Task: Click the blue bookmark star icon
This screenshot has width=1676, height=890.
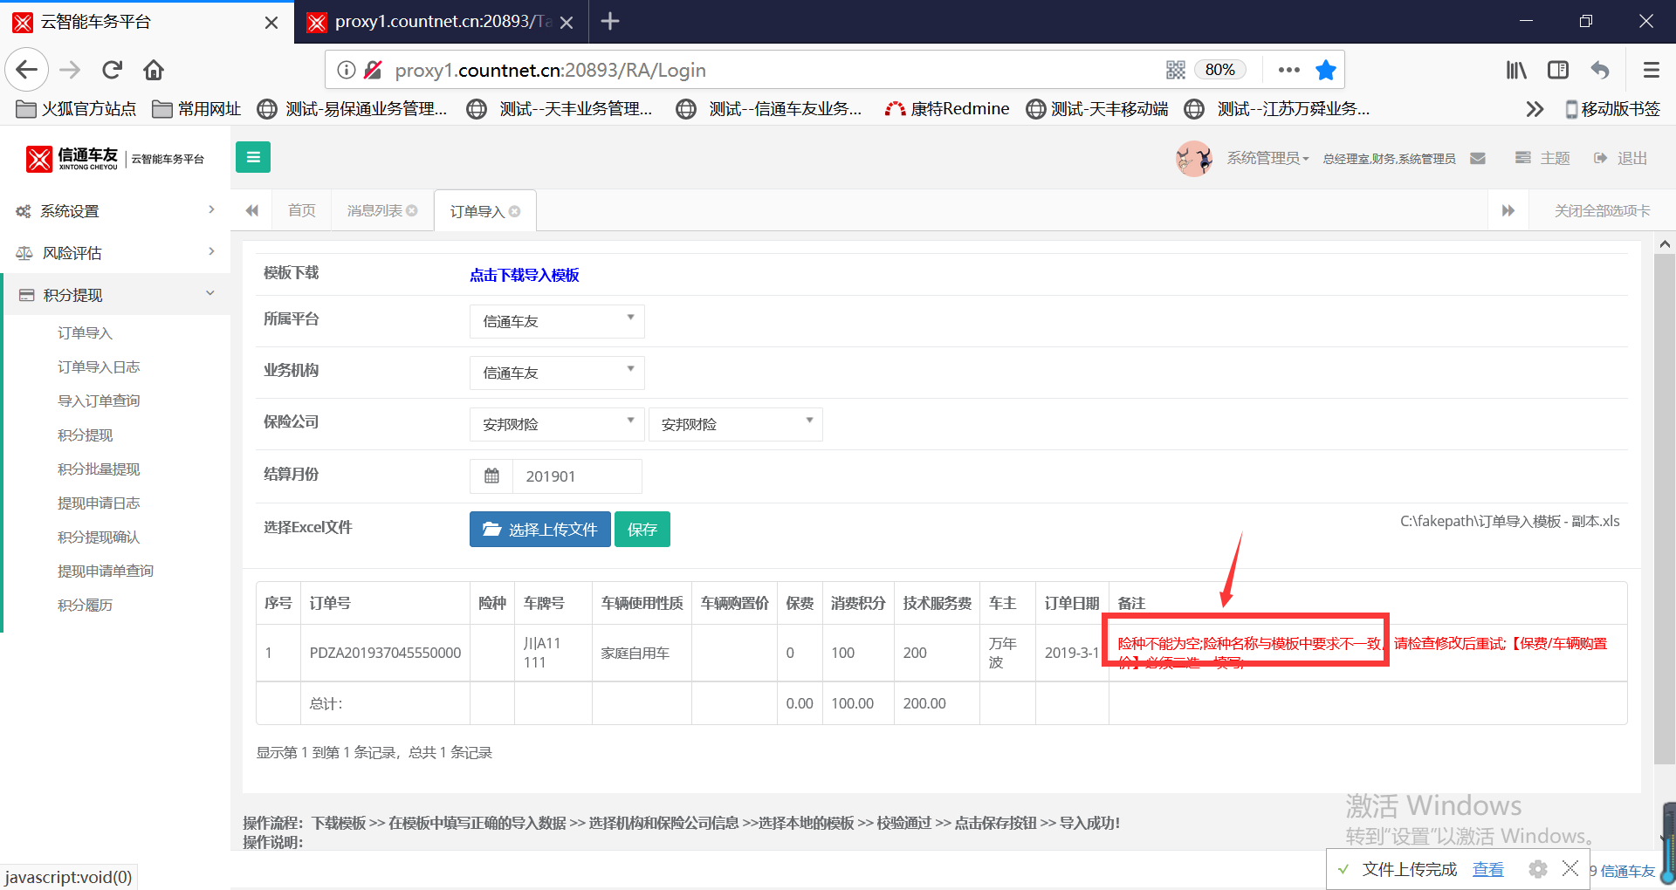Action: click(x=1325, y=70)
